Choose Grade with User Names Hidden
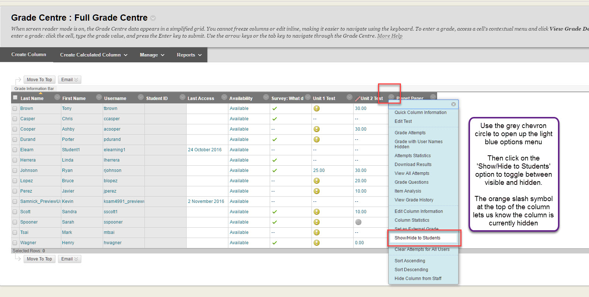The height and width of the screenshot is (297, 589). click(418, 144)
